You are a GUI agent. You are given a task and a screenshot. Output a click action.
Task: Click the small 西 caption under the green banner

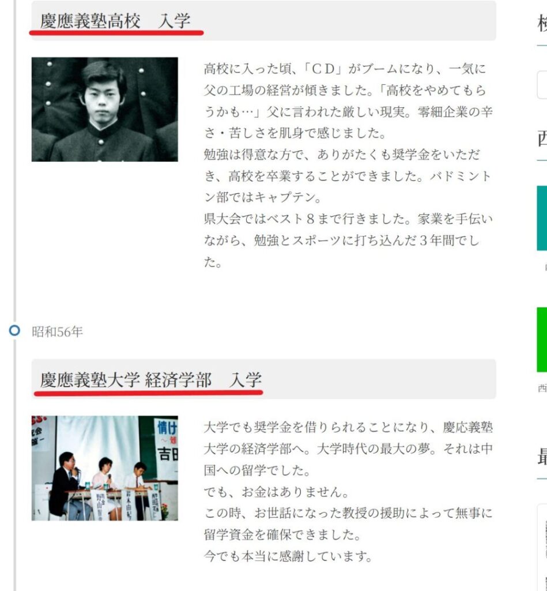coord(542,388)
